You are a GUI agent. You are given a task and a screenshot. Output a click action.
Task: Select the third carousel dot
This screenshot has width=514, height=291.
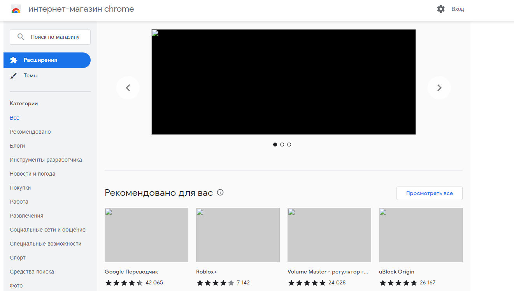pos(289,144)
